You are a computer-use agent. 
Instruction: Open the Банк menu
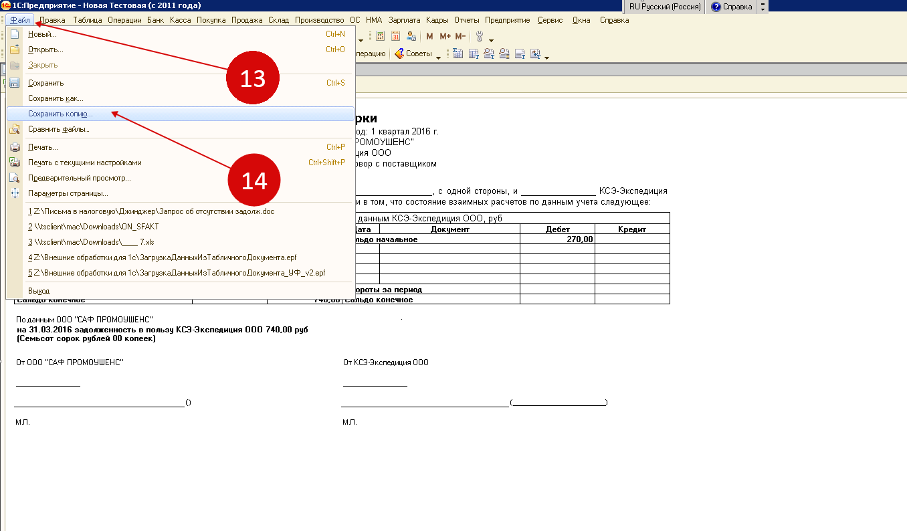pos(156,20)
